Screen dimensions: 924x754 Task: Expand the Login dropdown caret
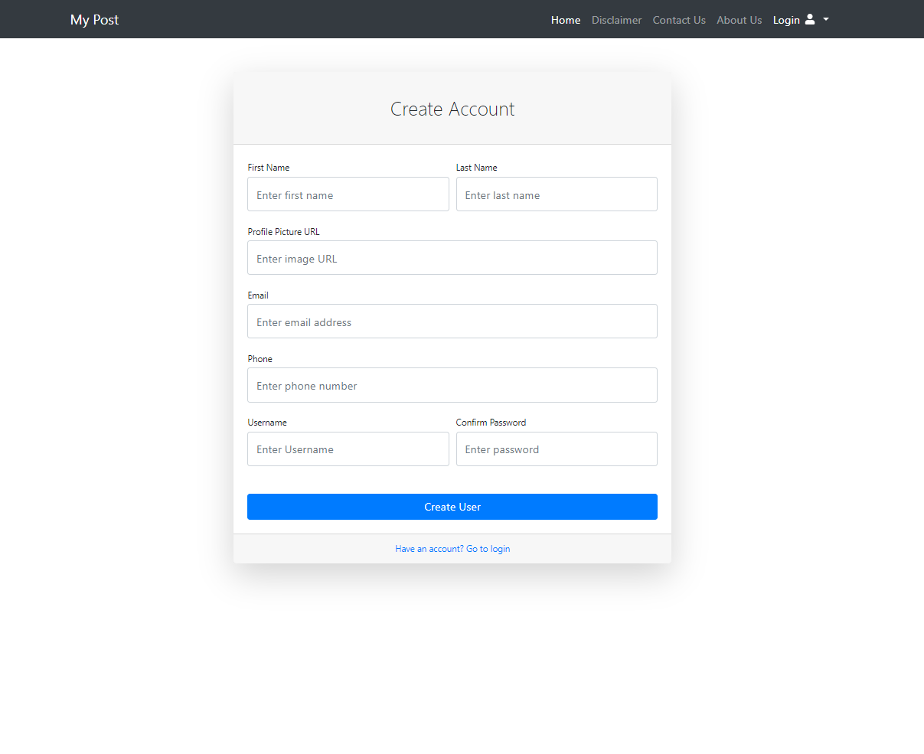[x=826, y=20]
